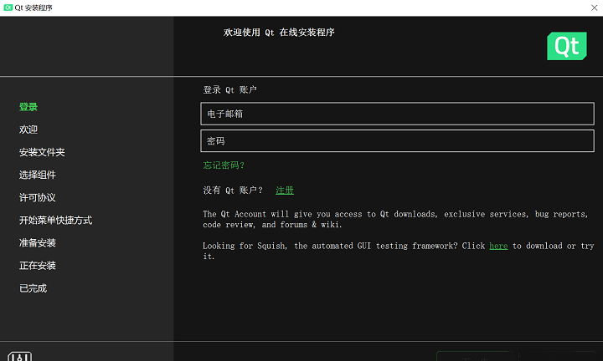Select the 安装文件夹 step in sidebar
Viewport: 603px width, 361px height.
[x=42, y=152]
